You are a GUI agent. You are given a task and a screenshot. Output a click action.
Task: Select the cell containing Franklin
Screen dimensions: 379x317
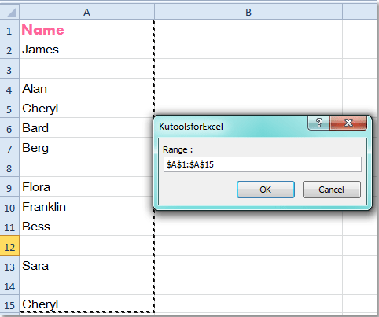[x=86, y=206]
